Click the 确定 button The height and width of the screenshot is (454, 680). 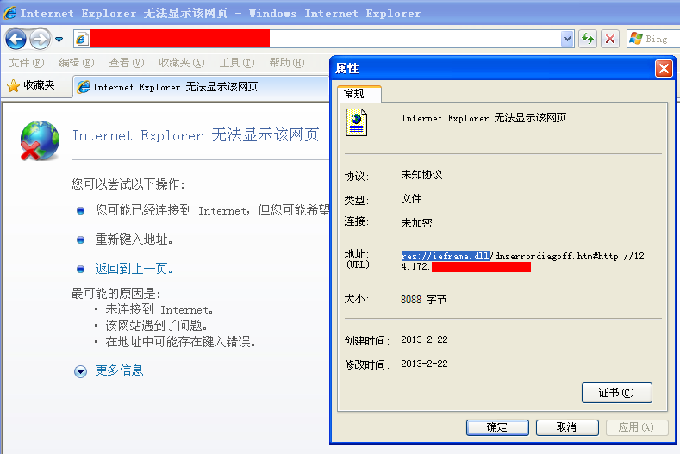(x=497, y=427)
